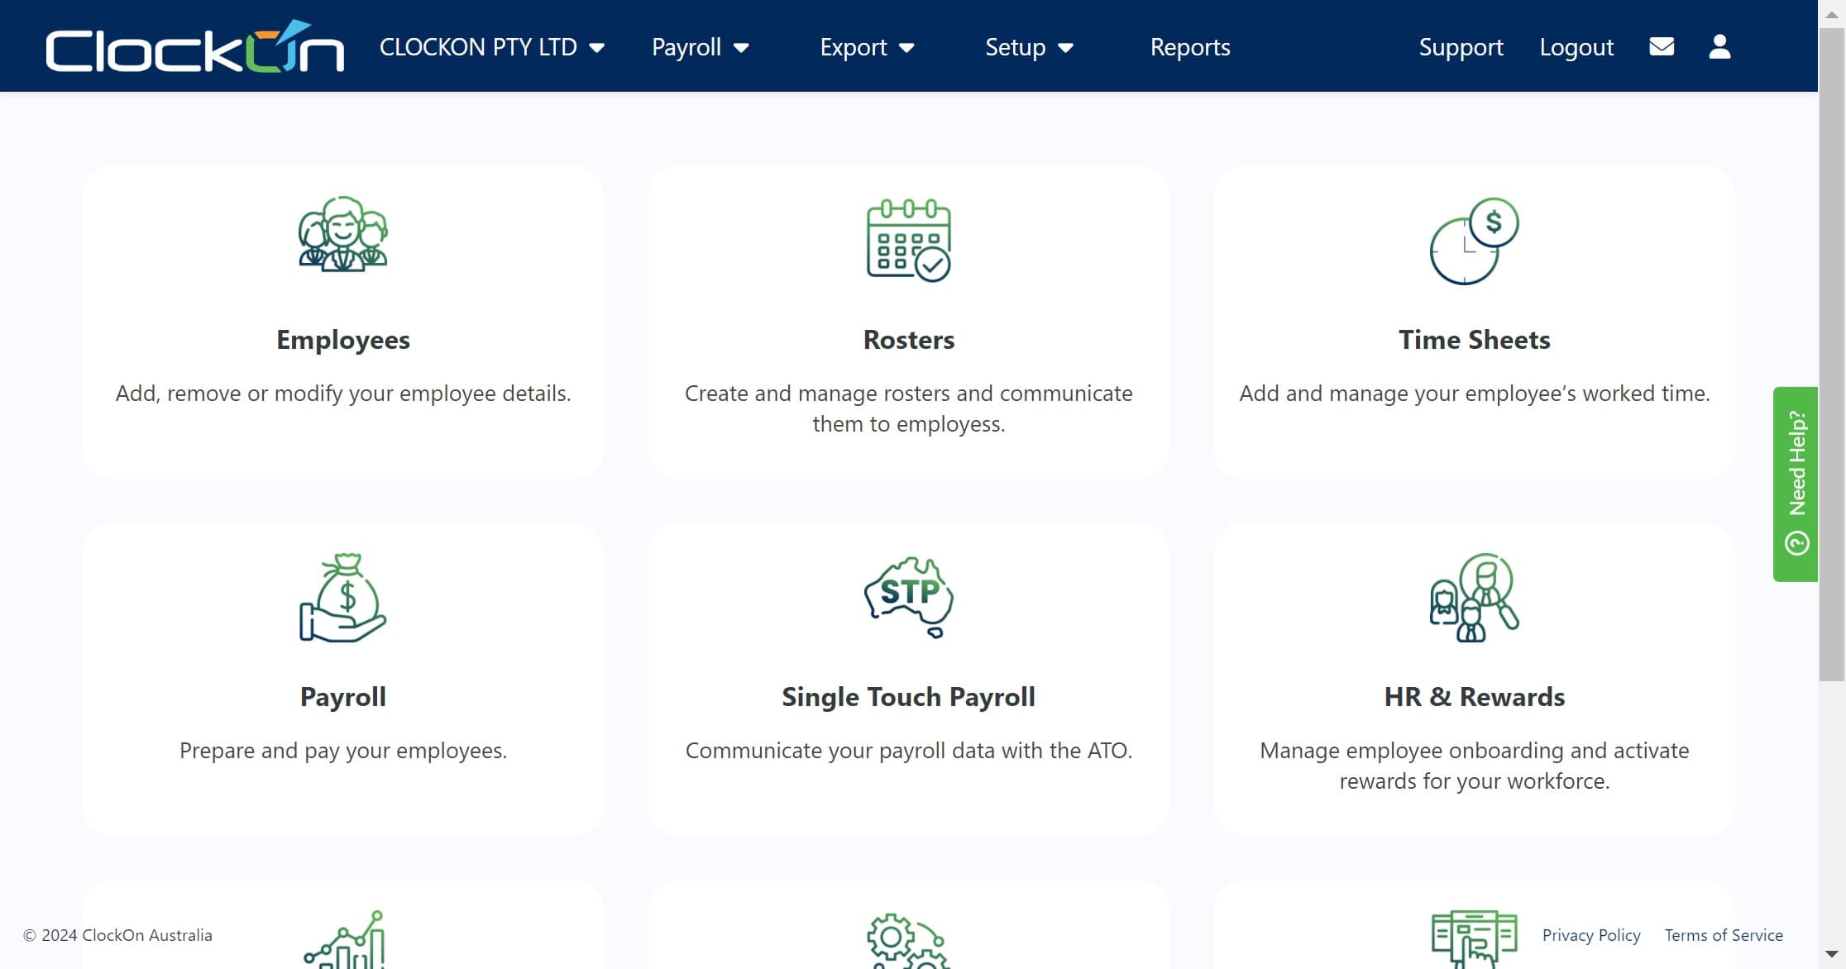This screenshot has height=969, width=1846.
Task: Click the Payroll money bag icon
Action: click(343, 598)
